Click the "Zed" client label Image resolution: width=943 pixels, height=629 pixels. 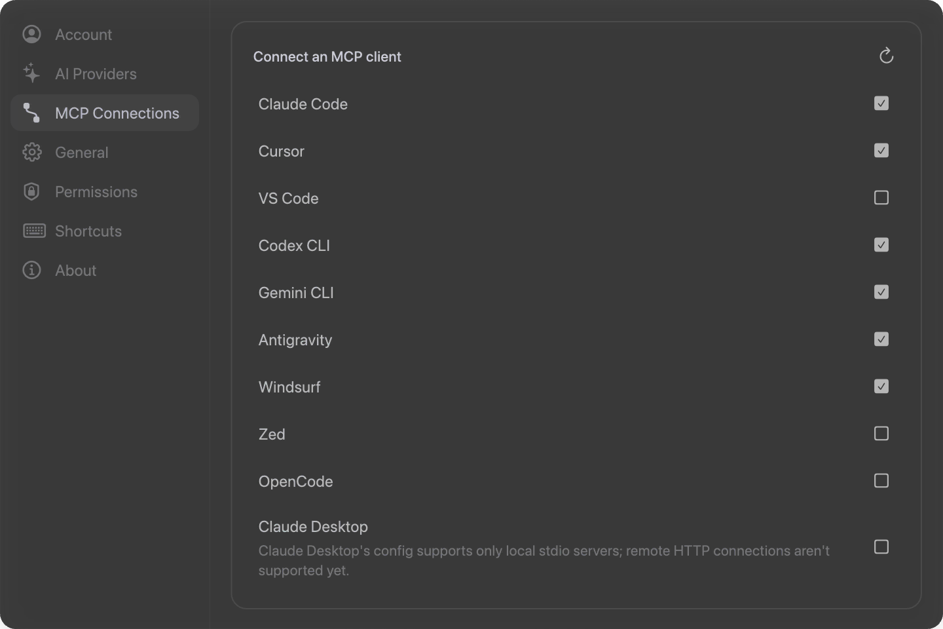pos(272,434)
